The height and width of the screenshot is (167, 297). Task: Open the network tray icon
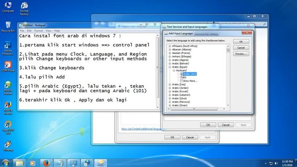271,163
